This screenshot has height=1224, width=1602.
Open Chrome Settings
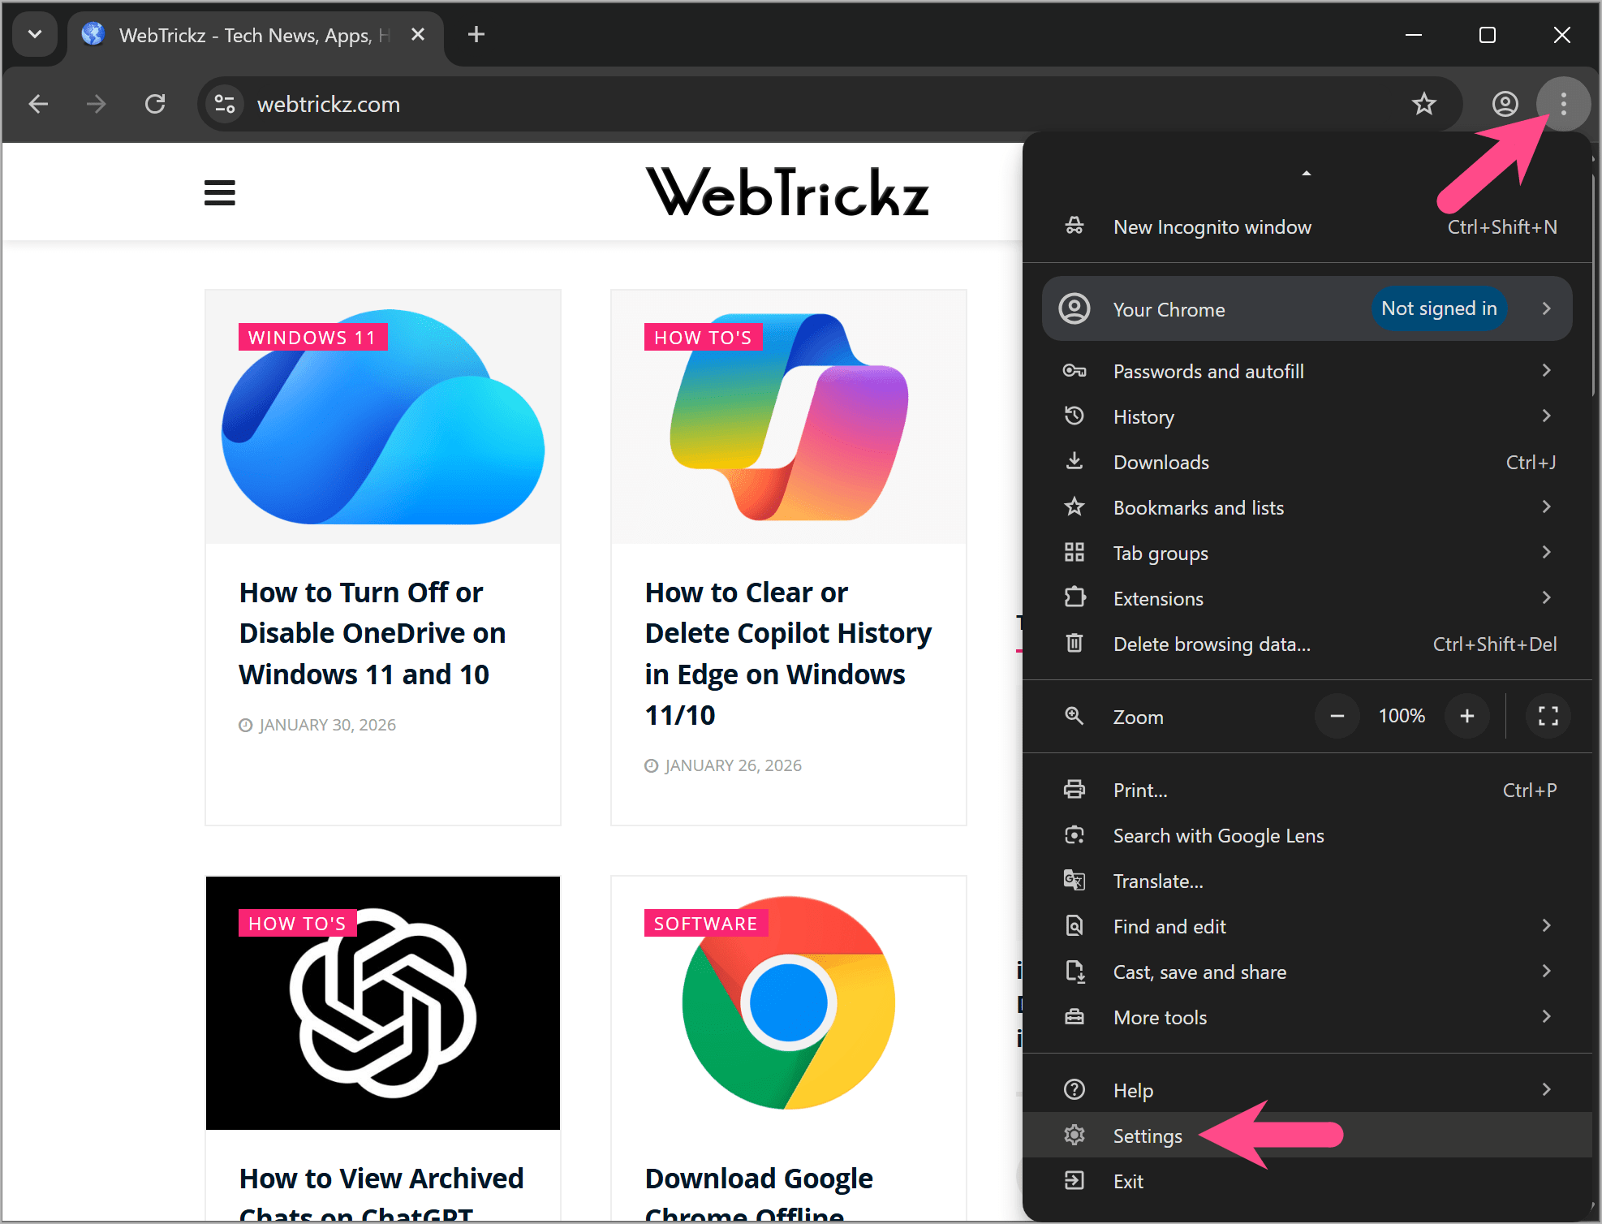pyautogui.click(x=1307, y=1136)
